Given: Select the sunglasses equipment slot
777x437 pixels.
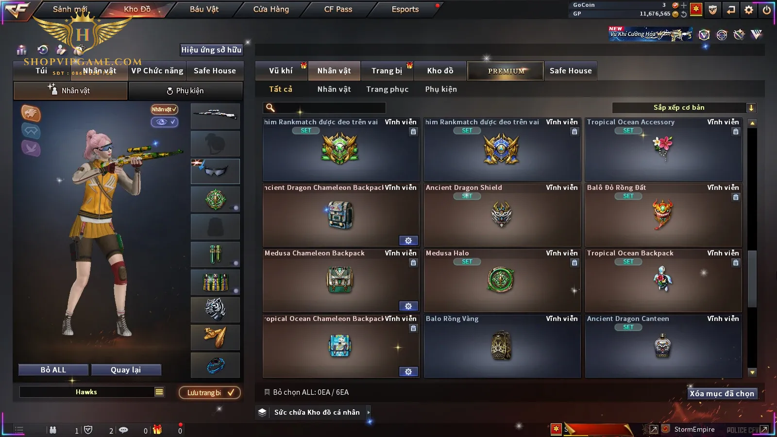Looking at the screenshot, I should [x=215, y=171].
